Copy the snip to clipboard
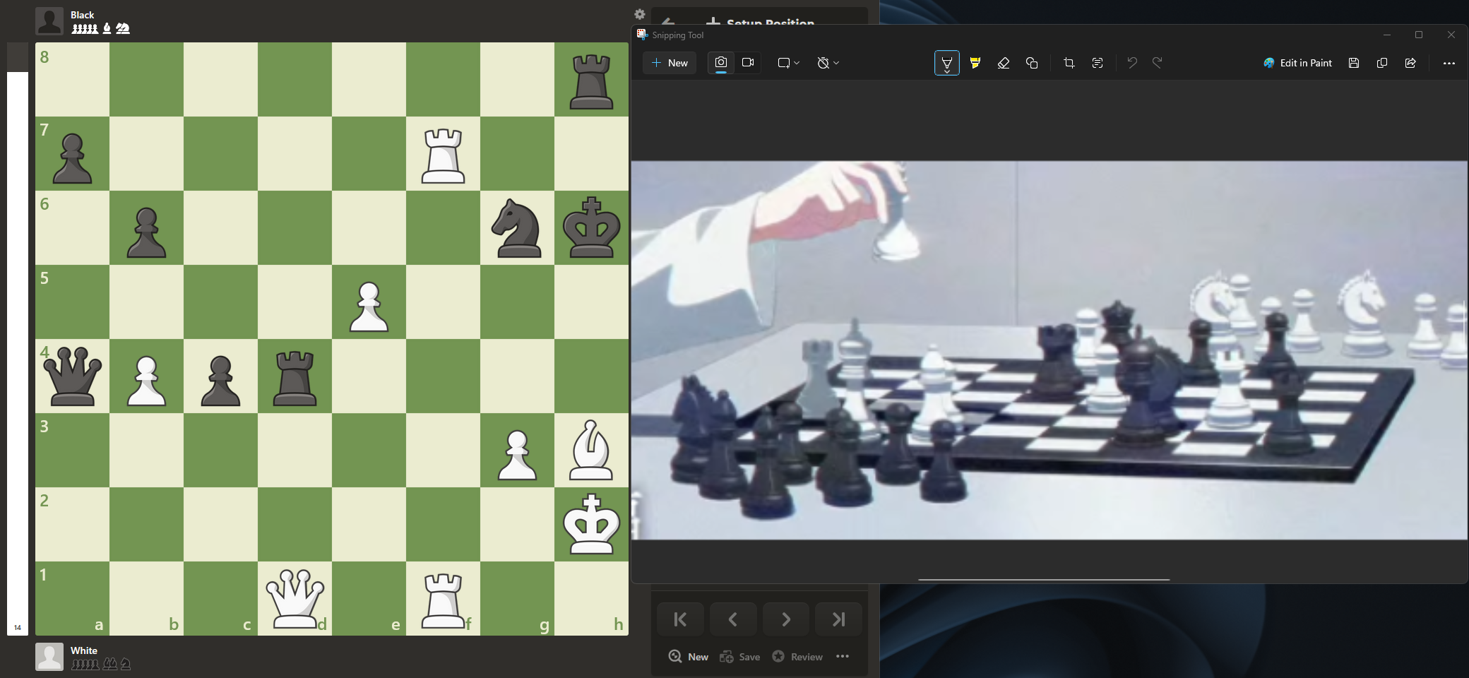This screenshot has width=1469, height=678. pos(1382,63)
